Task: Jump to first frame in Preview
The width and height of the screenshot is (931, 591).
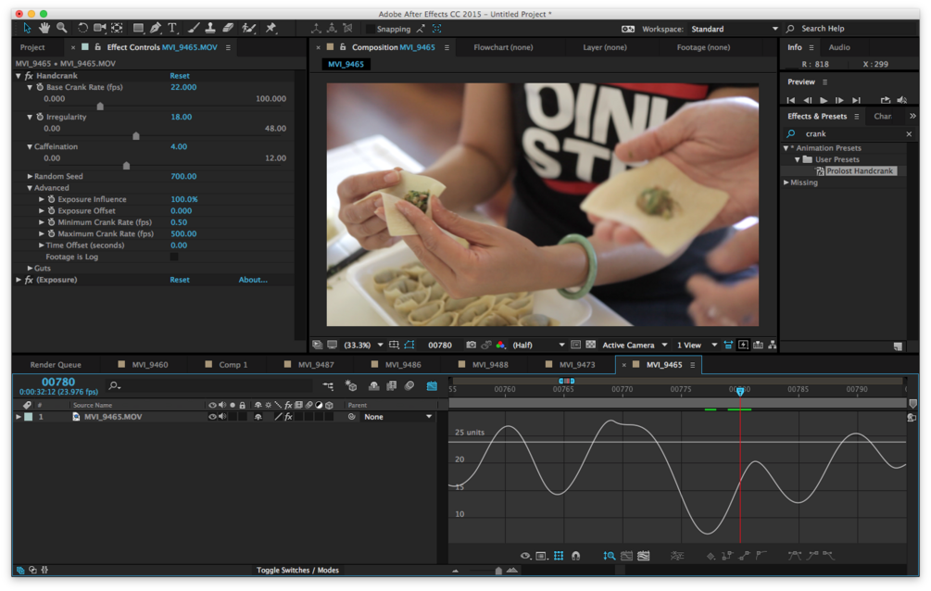Action: [x=790, y=100]
